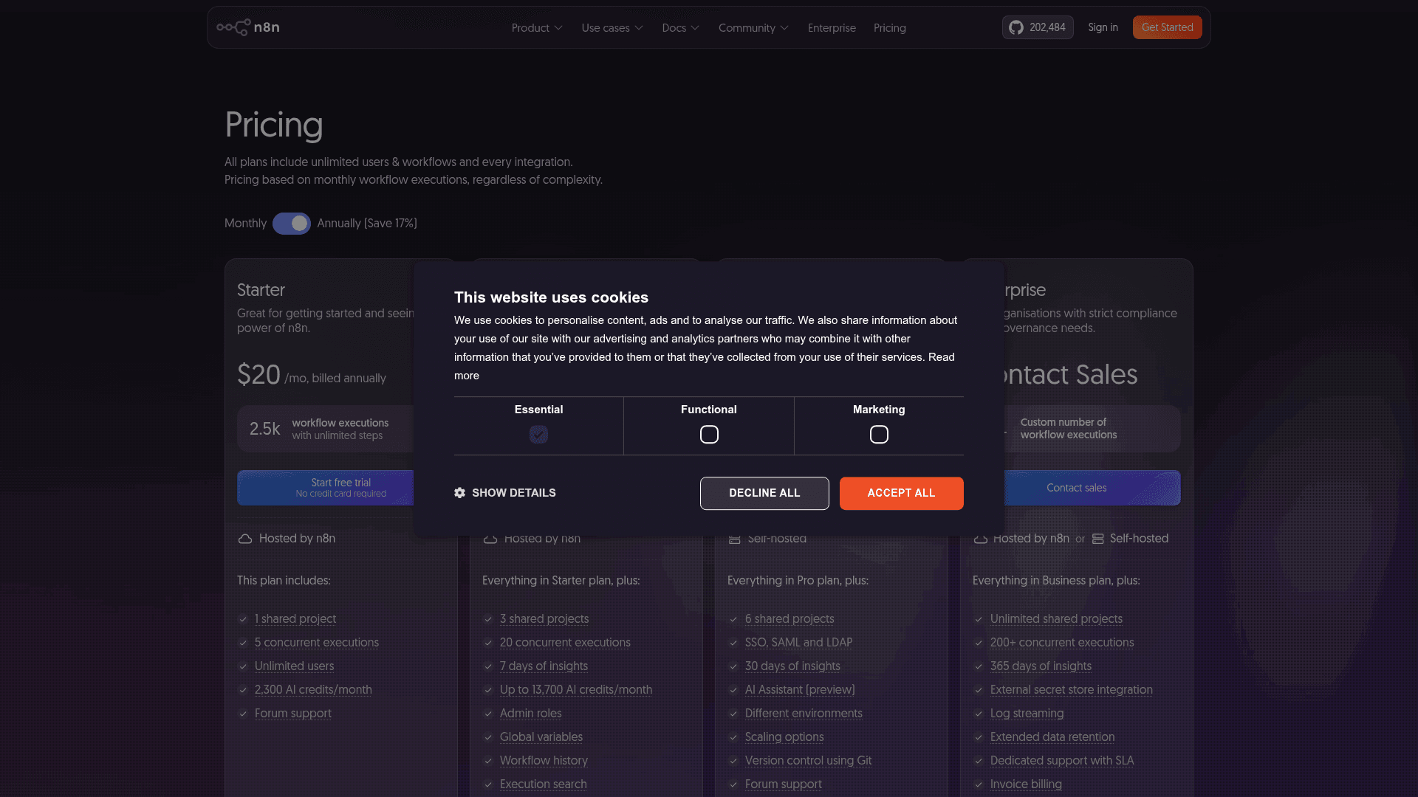Click the cloud icon next to Hosted by n8n in Starter
Viewport: 1418px width, 797px height.
tap(245, 539)
